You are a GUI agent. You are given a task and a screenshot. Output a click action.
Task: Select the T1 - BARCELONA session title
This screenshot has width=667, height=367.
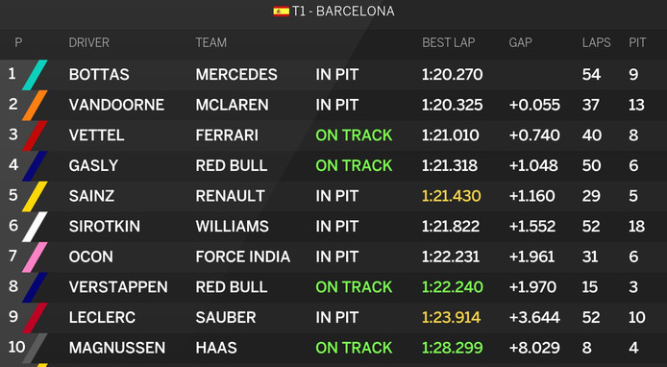coord(343,12)
